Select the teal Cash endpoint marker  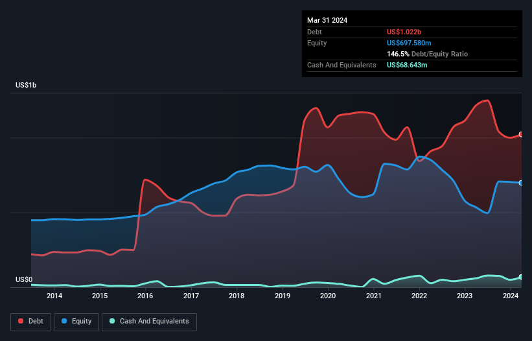click(521, 277)
